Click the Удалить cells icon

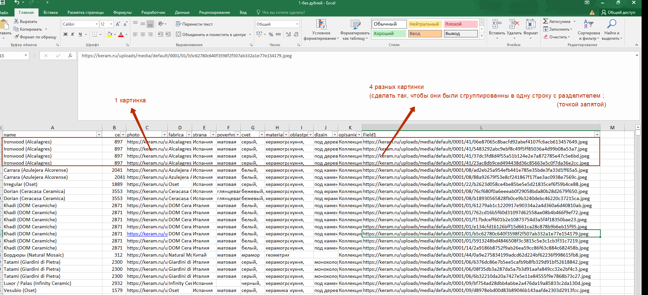tap(514, 25)
